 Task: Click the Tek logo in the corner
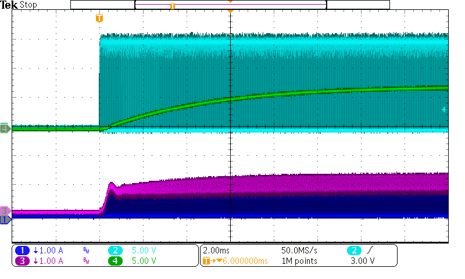(9, 5)
